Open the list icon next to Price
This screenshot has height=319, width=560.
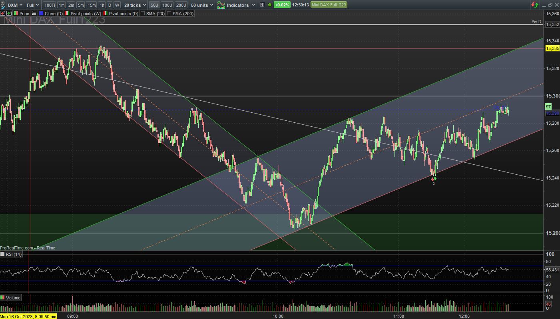[x=34, y=14]
